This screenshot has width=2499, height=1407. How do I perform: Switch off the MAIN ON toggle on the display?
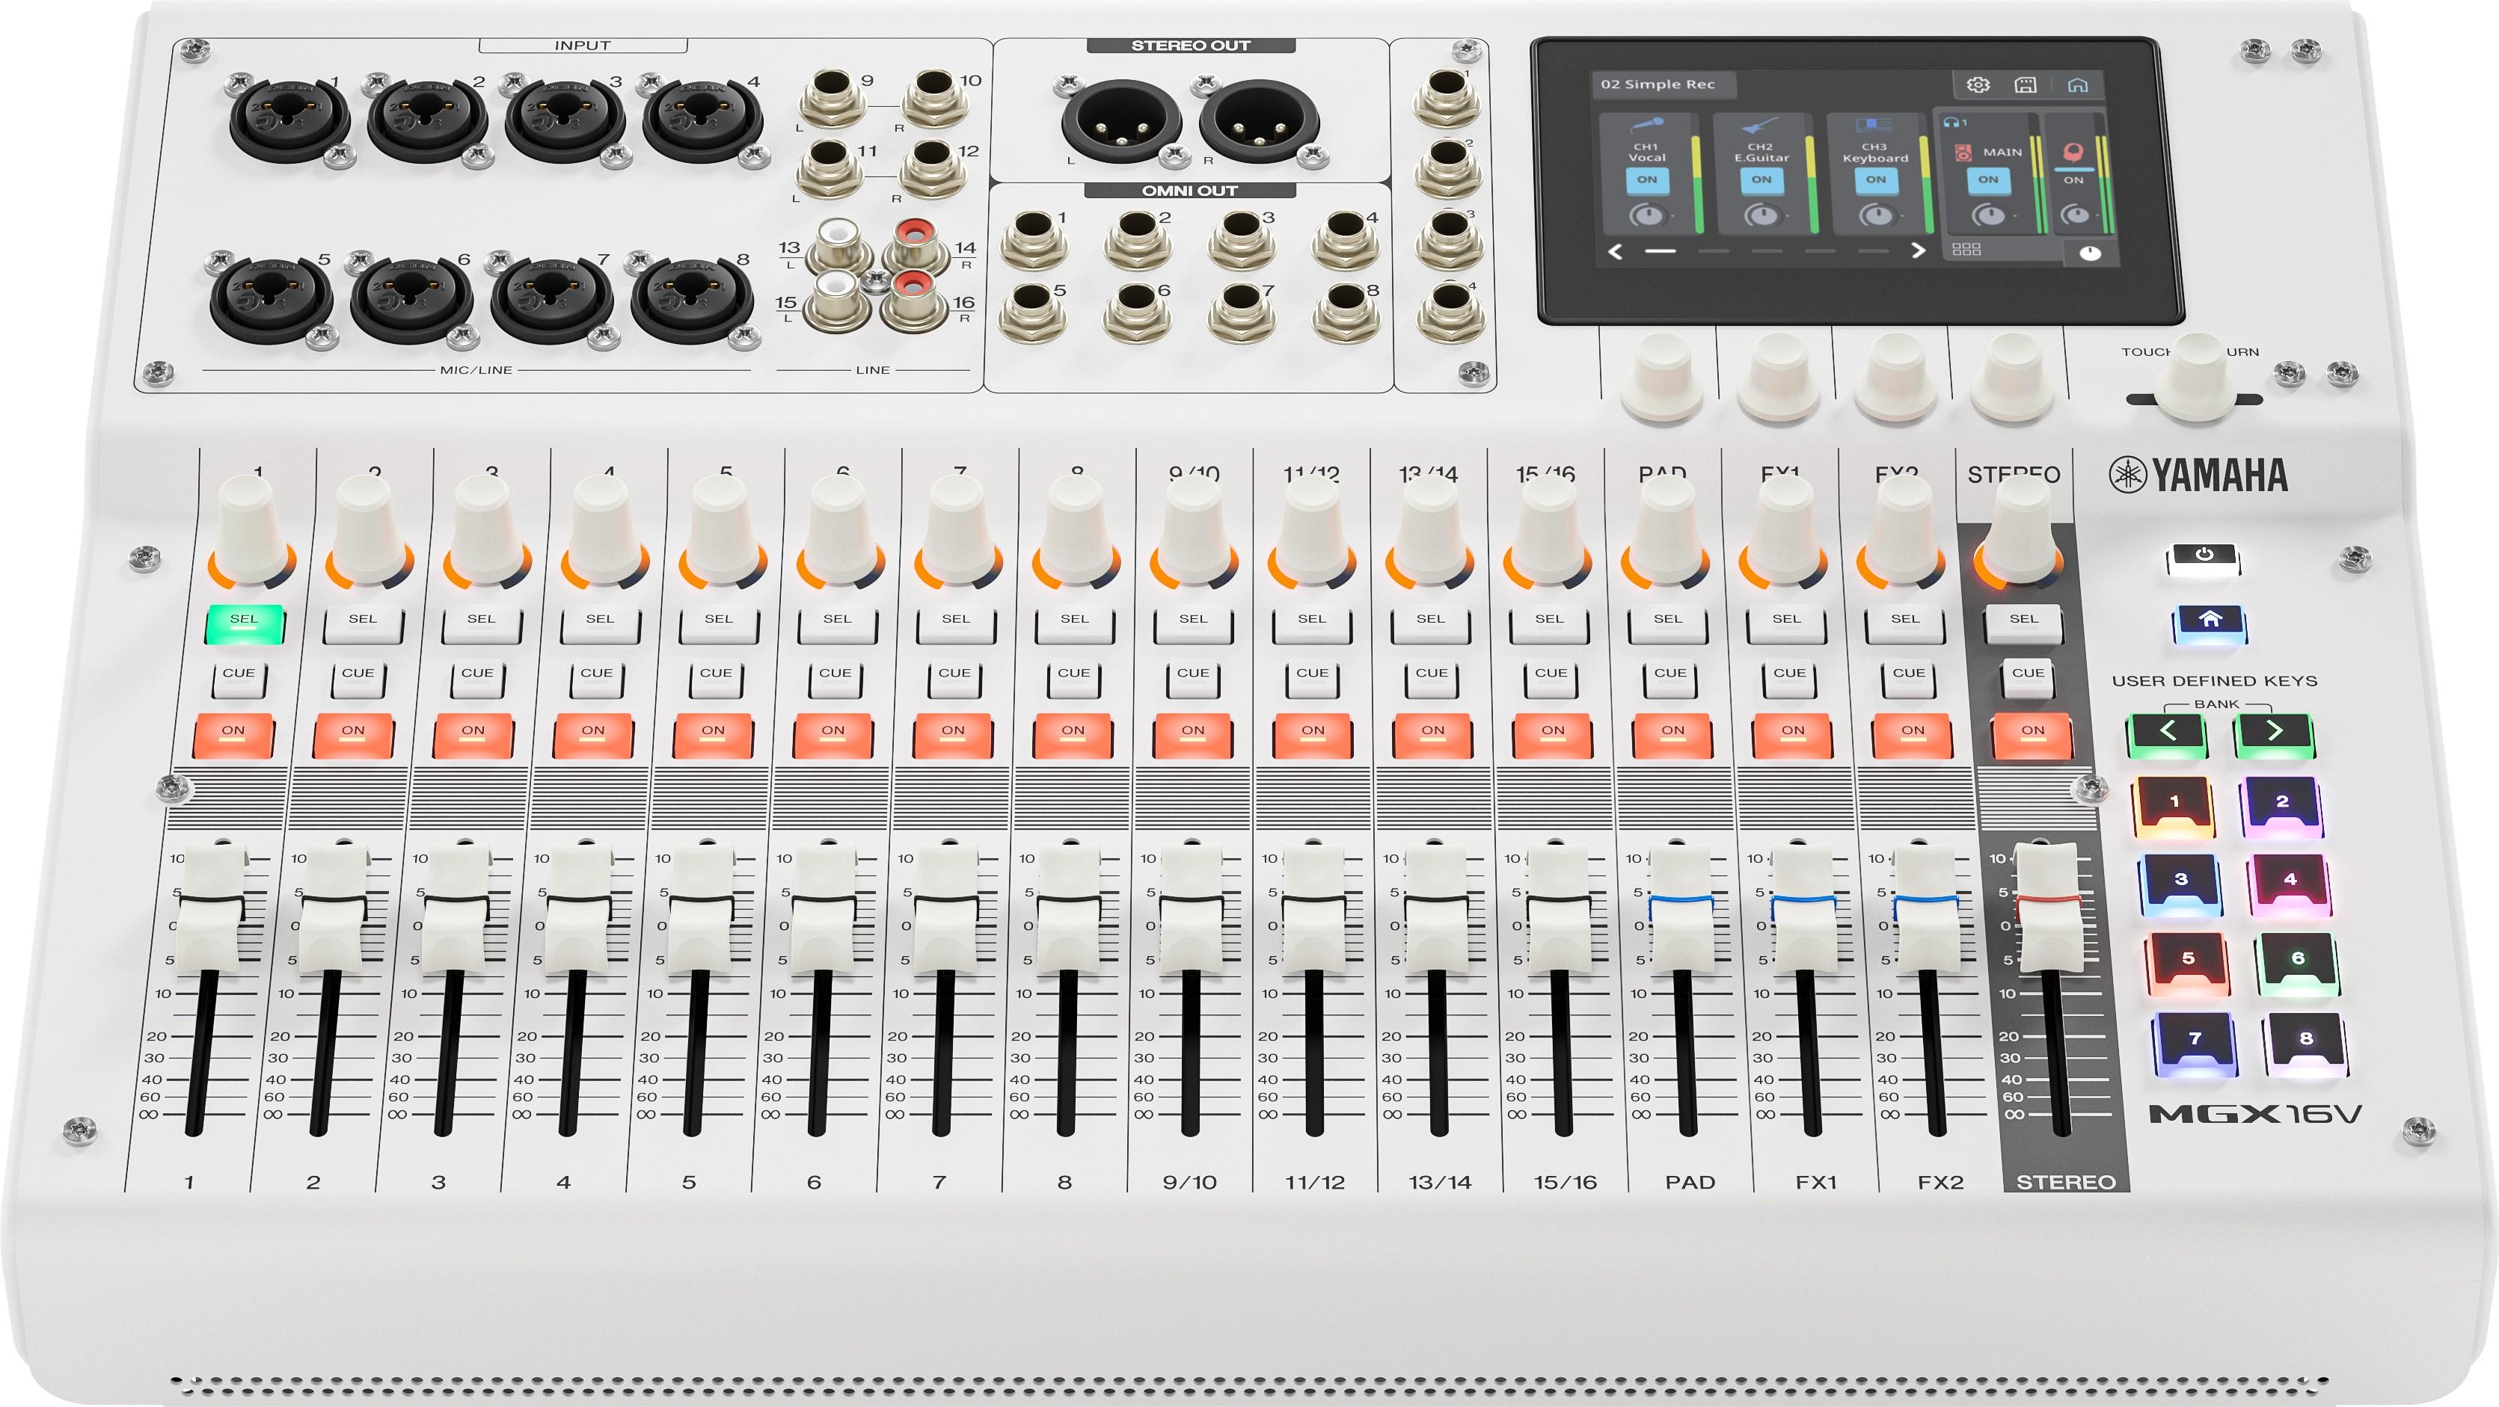pos(1987,182)
